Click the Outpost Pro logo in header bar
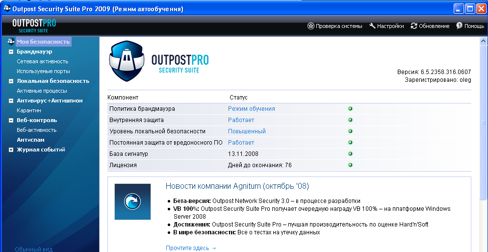488x252 pixels. [x=34, y=26]
